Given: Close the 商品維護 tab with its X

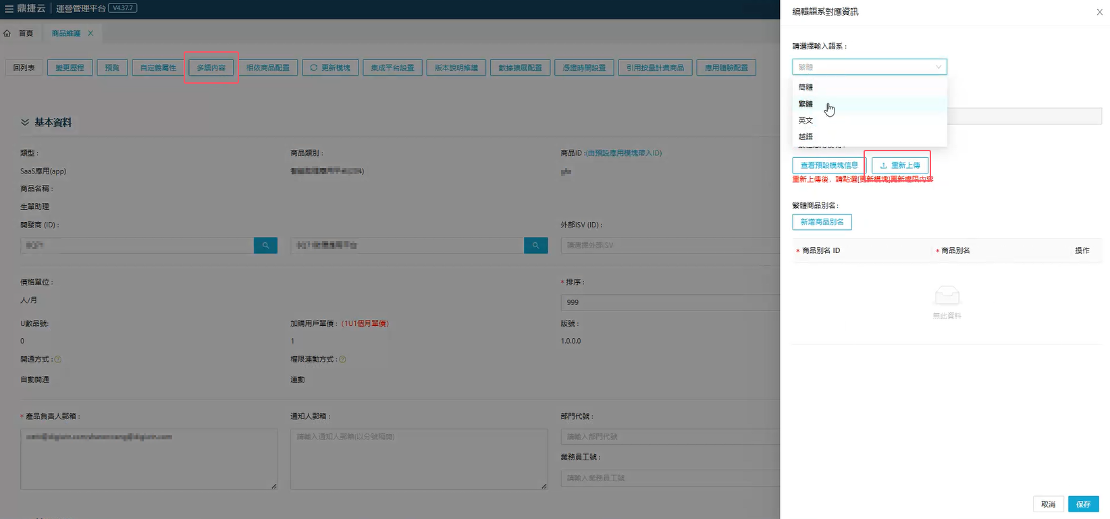Looking at the screenshot, I should tap(90, 33).
